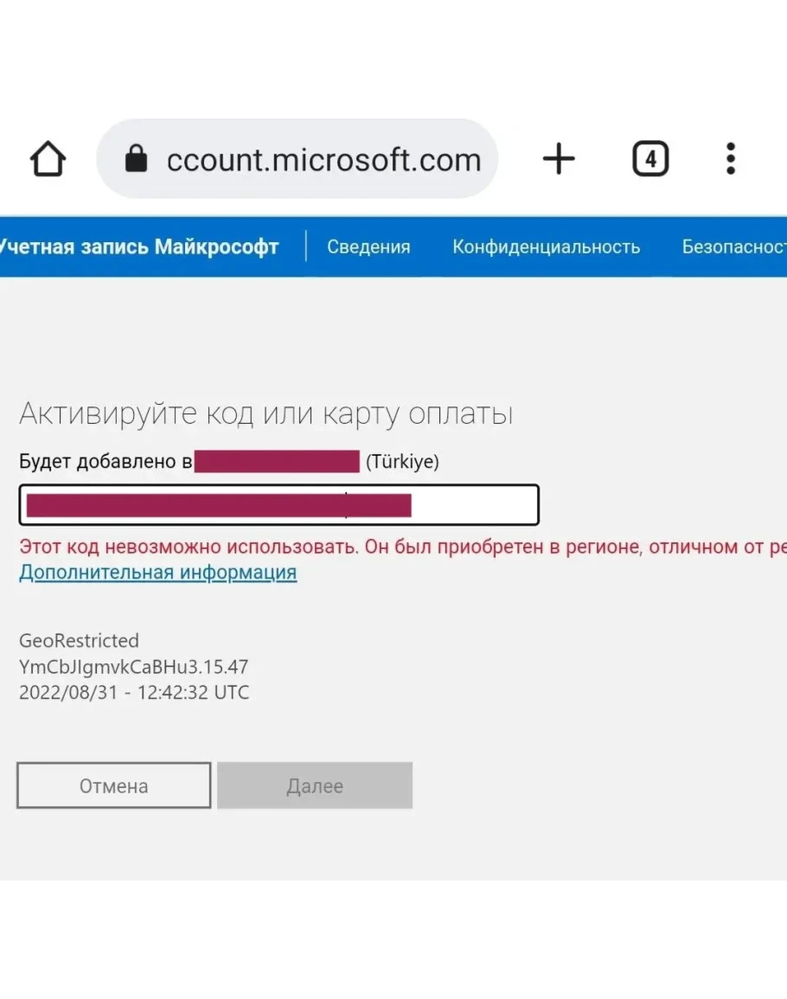
Task: Click the Далее button
Action: [315, 786]
